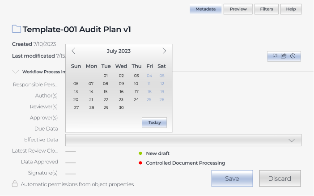The height and width of the screenshot is (196, 314).
Task: Click the lock icon for automatic permissions
Action: click(15, 184)
